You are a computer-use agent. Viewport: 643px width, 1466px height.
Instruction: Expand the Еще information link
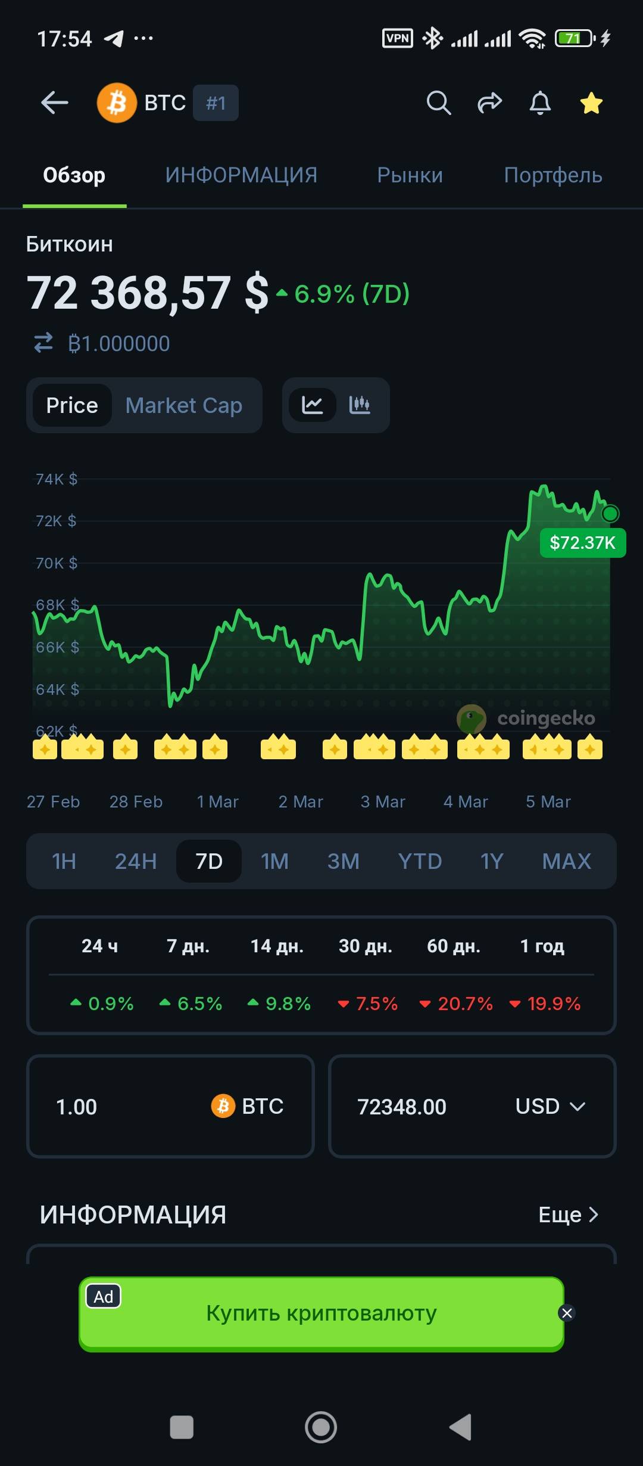tap(568, 1215)
